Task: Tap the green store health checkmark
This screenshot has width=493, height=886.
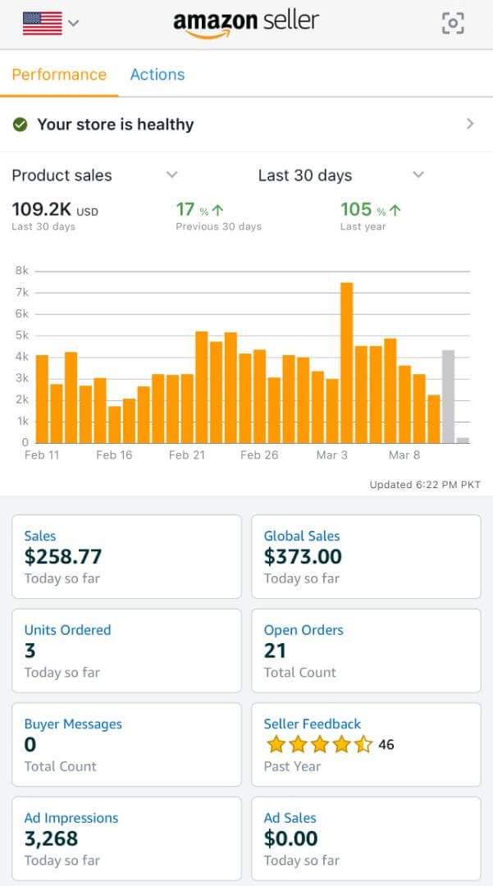Action: click(x=21, y=125)
